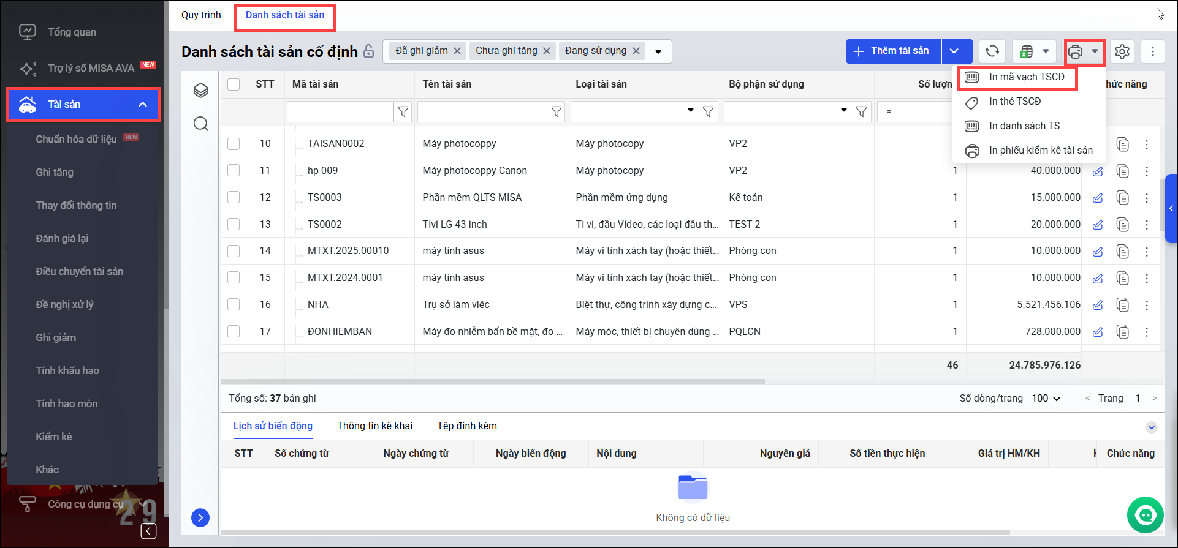Open the green chat support bubble
Viewport: 1178px width, 548px height.
[1145, 515]
